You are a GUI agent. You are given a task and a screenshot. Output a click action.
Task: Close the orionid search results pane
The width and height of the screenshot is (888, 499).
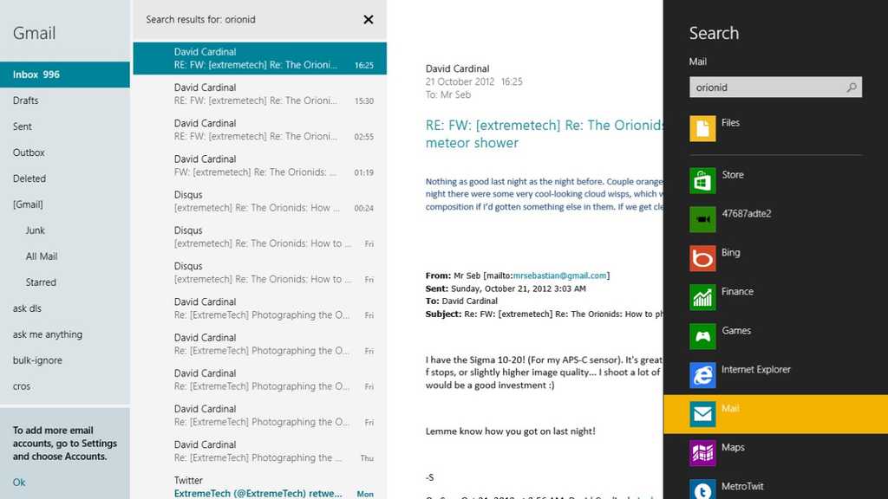[x=368, y=19]
